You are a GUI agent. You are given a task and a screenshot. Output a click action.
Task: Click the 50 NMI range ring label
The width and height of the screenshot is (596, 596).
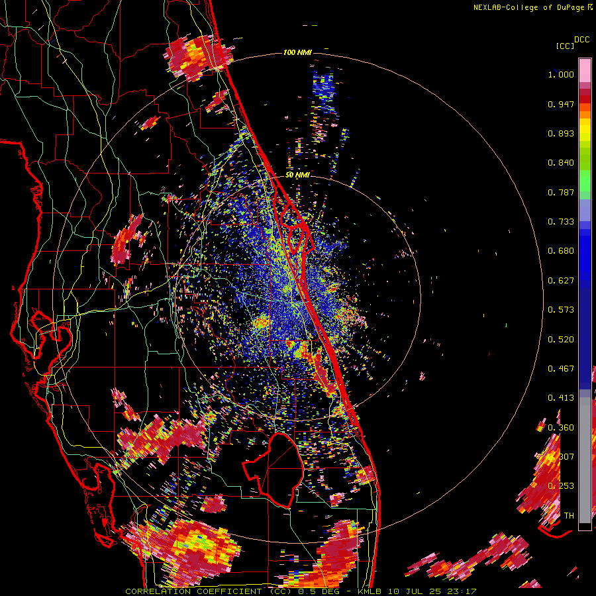pyautogui.click(x=297, y=175)
